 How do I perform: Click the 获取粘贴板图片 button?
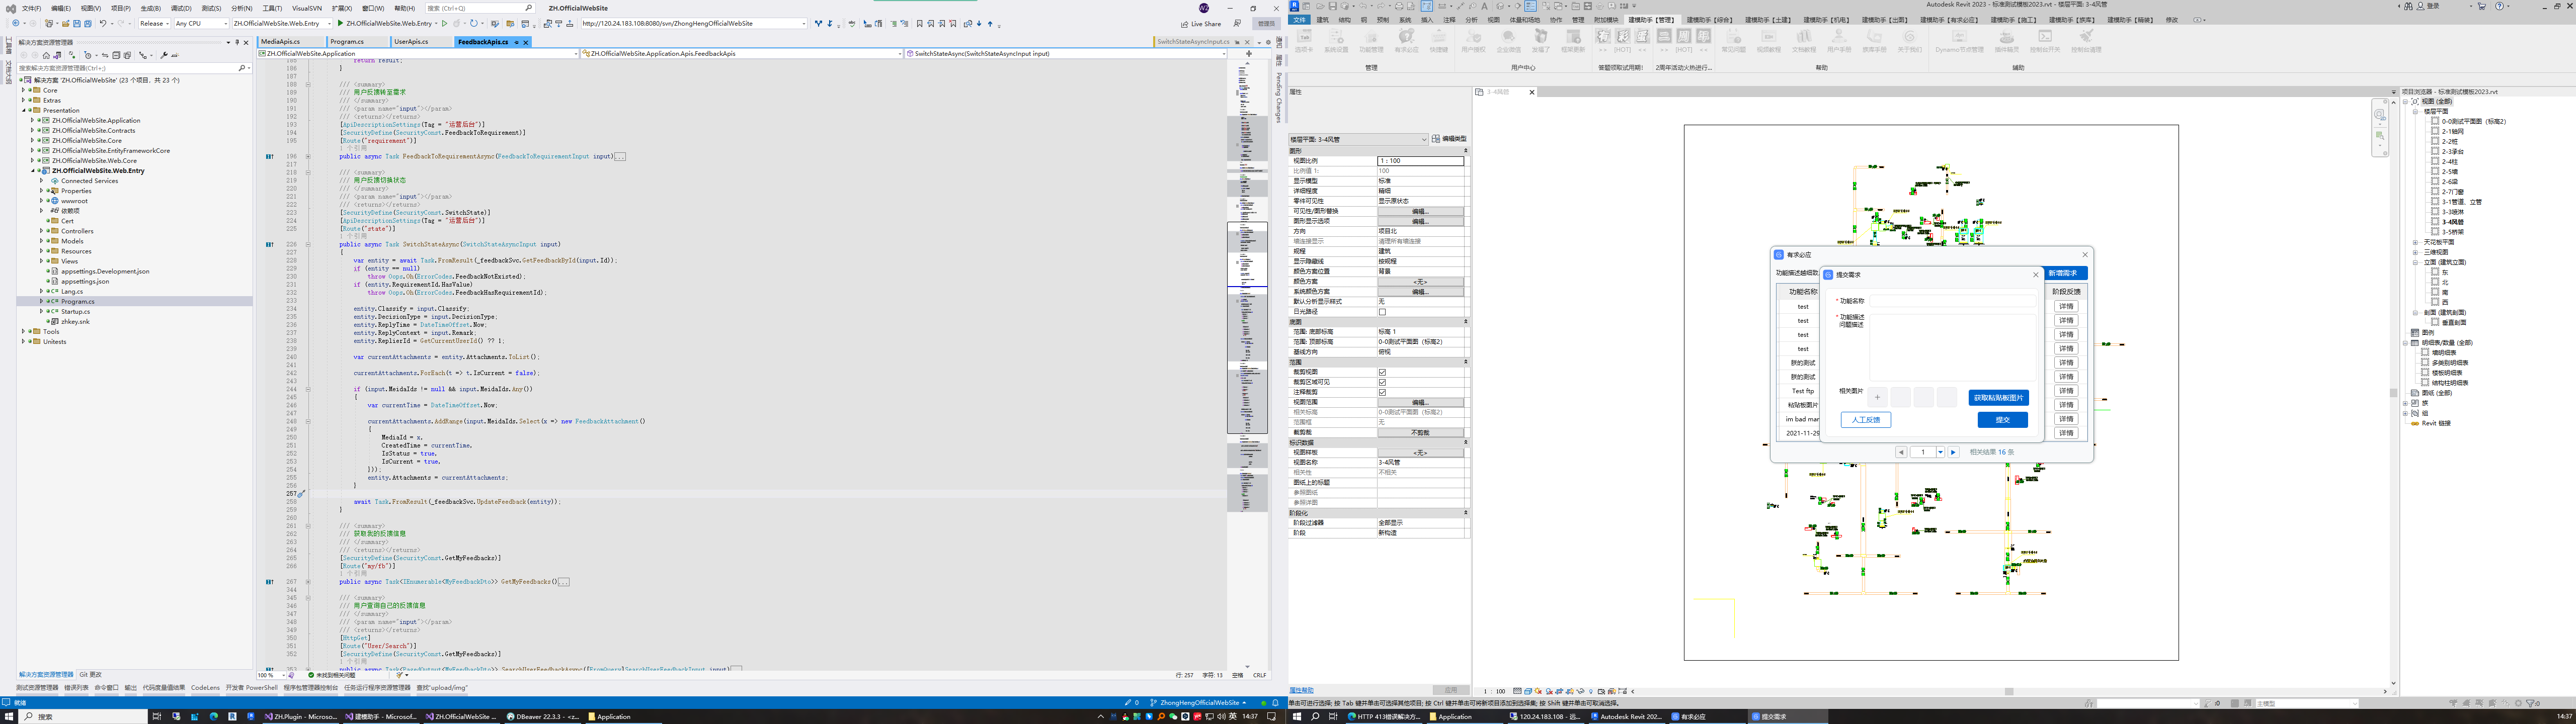(1998, 398)
